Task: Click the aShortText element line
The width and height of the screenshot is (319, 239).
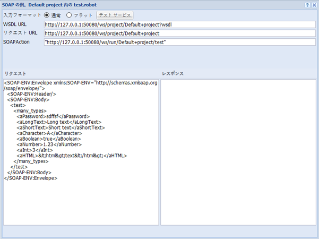Action: point(61,128)
